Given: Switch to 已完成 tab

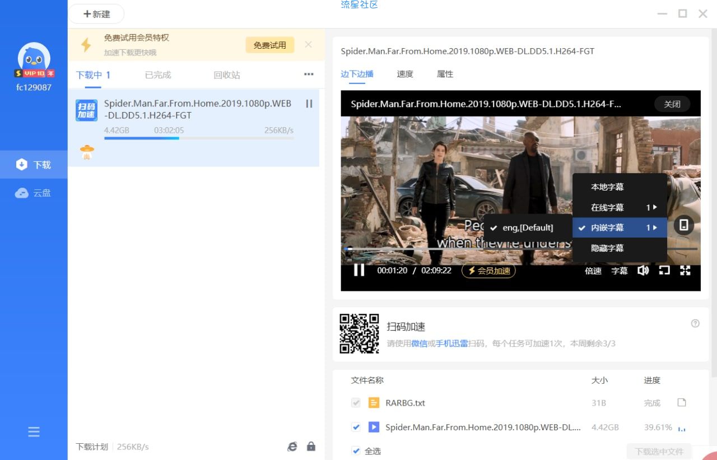Looking at the screenshot, I should pyautogui.click(x=158, y=75).
